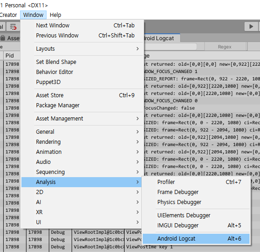Screen dimensions: 260x252
Task: Expand the XR submenu
Action: pos(81,212)
